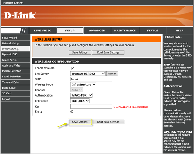Open the Site Survey dropdown
The width and height of the screenshot is (194, 154).
[88, 74]
